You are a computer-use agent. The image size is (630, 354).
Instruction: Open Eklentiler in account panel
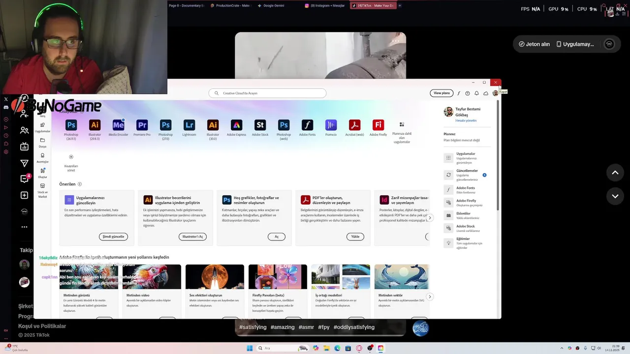pyautogui.click(x=467, y=215)
